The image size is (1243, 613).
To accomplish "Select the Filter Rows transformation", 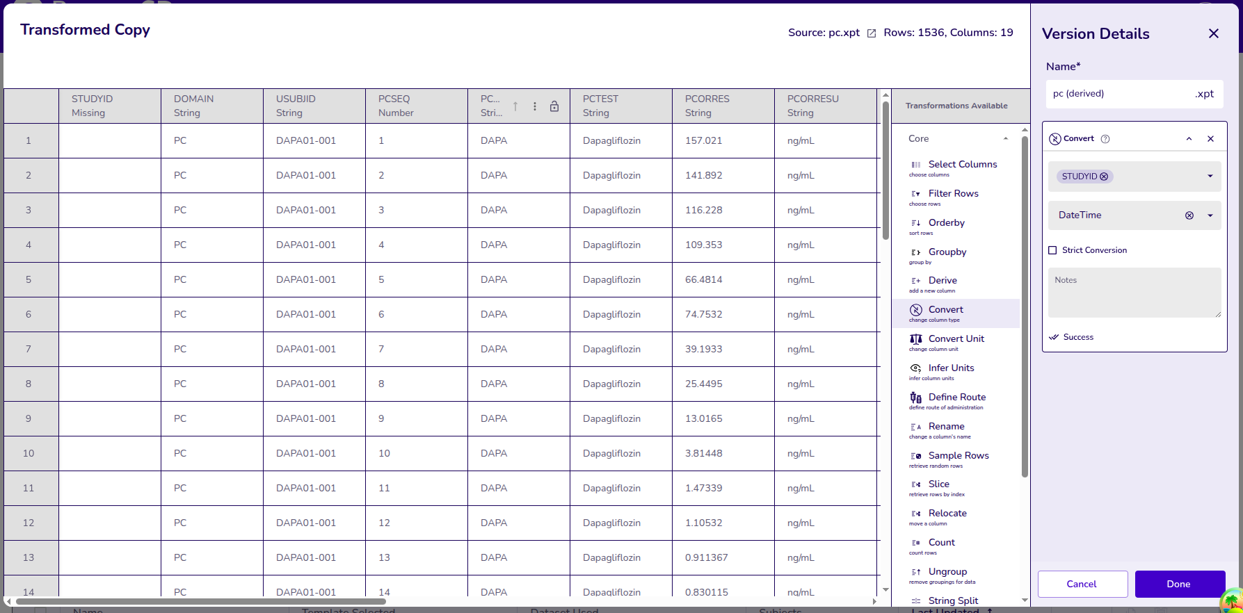I will (953, 194).
